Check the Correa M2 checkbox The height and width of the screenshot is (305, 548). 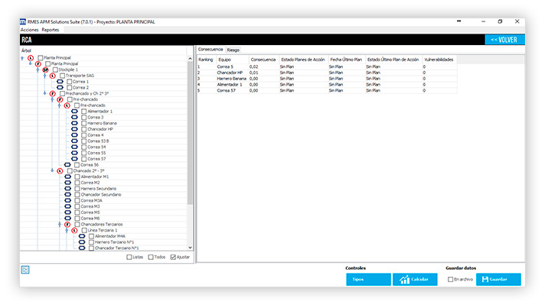[77, 183]
